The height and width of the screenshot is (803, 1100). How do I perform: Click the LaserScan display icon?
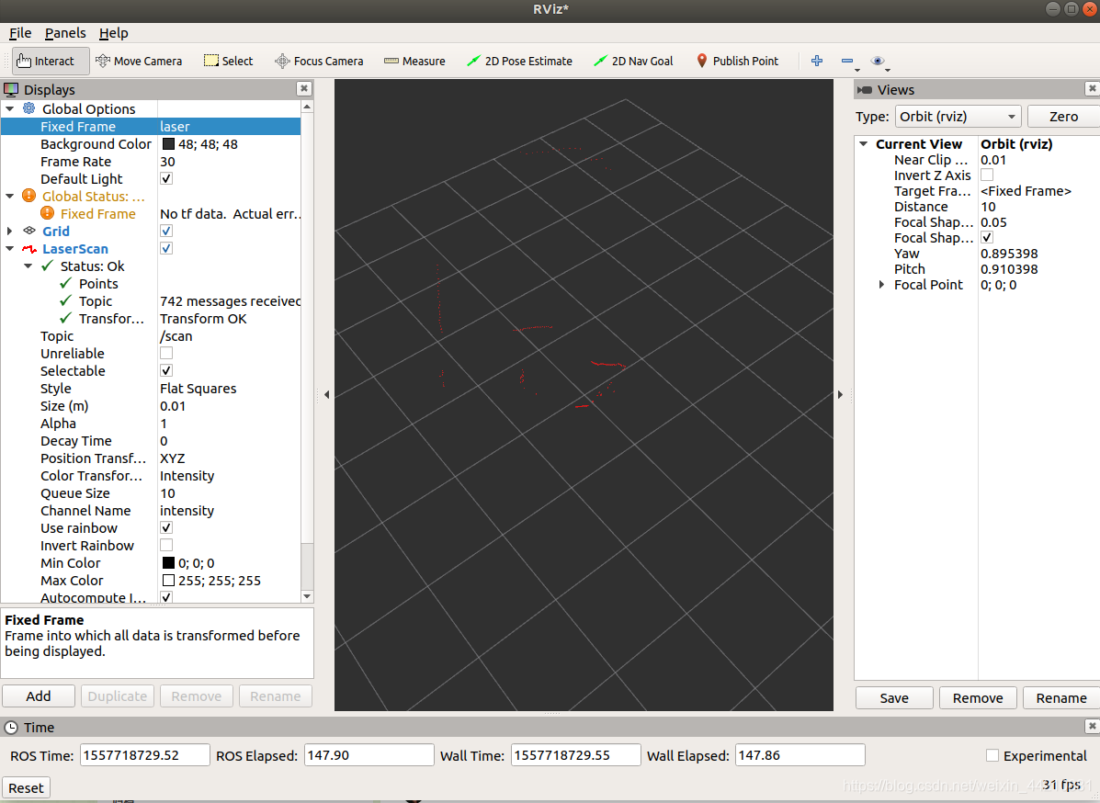pos(28,248)
